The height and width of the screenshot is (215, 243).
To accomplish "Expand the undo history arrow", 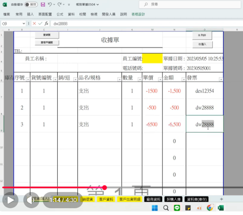I will pos(54,5).
